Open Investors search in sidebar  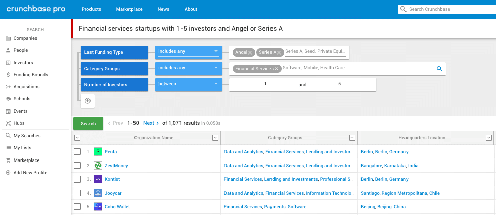point(19,63)
